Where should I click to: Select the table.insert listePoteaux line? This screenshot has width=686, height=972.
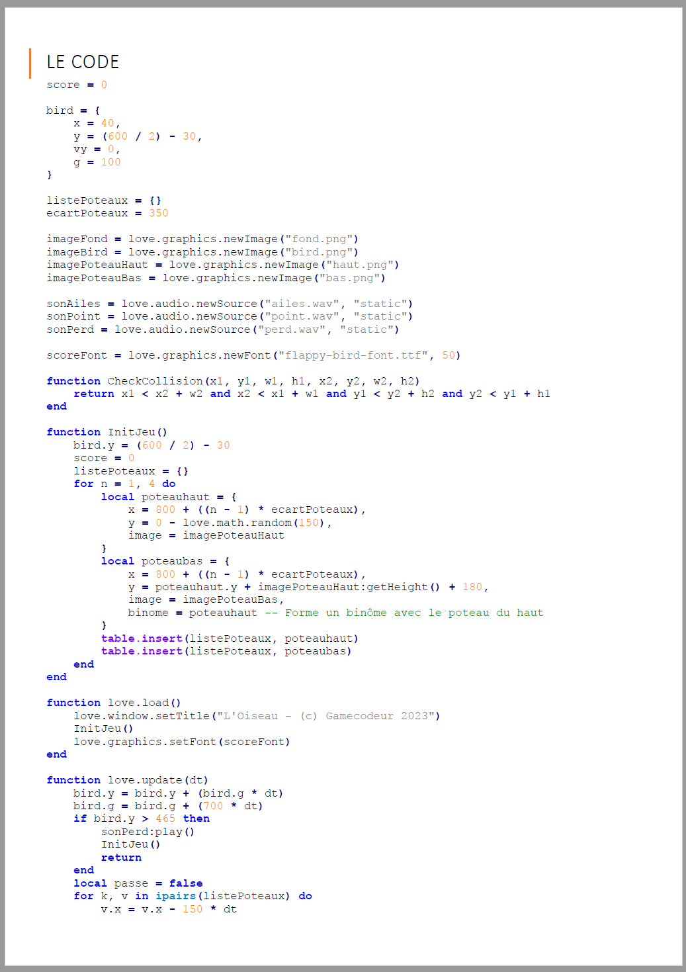(230, 638)
